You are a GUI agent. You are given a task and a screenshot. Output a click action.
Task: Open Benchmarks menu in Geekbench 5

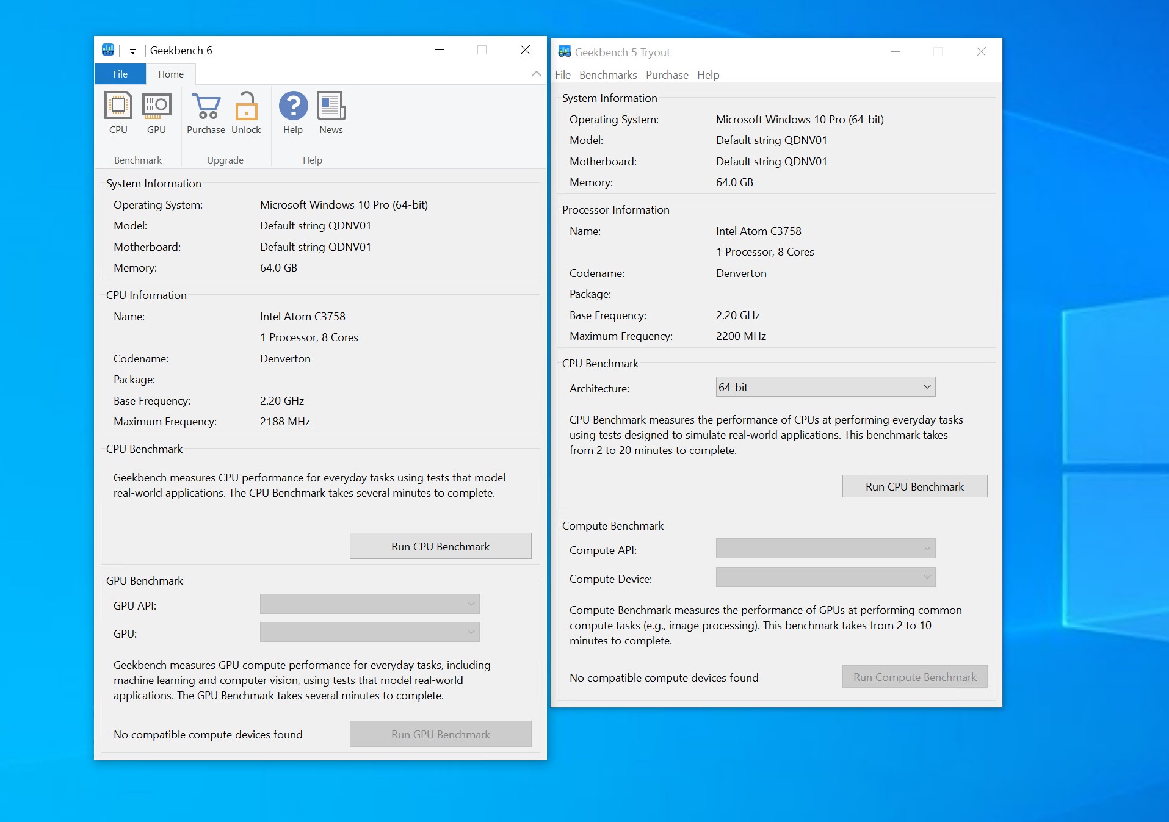(608, 75)
